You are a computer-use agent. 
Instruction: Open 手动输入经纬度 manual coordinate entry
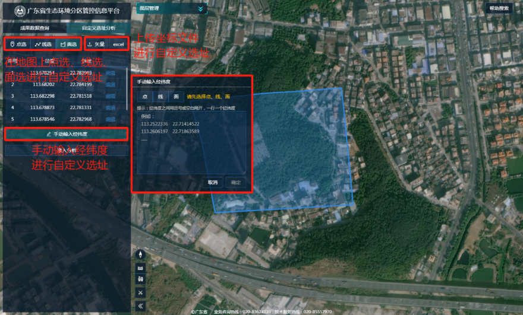click(x=67, y=134)
